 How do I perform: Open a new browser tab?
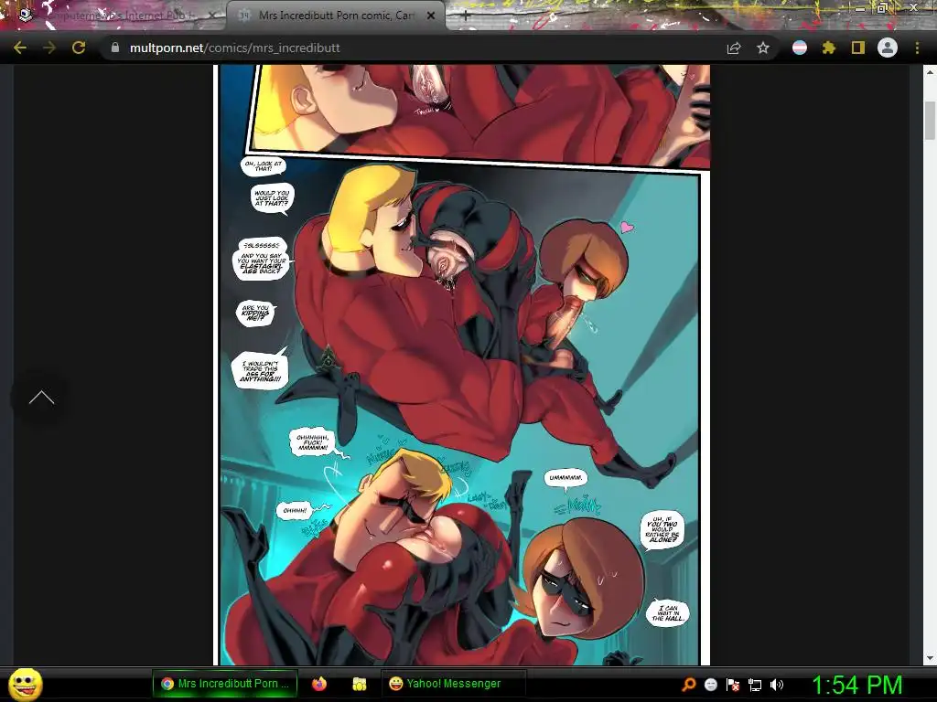pos(466,16)
